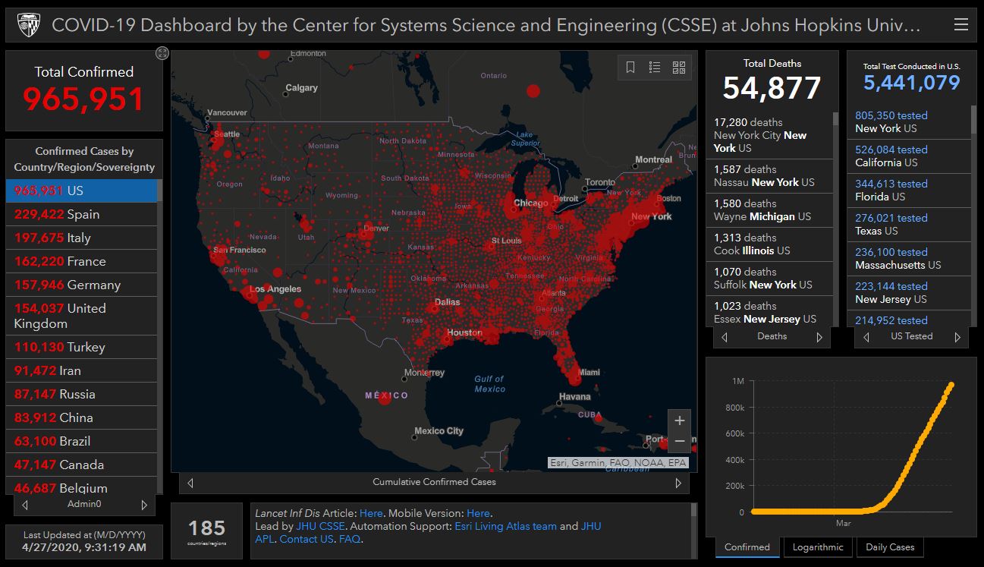Viewport: 984px width, 567px height.
Task: Select Brazil in country list
Action: (81, 441)
